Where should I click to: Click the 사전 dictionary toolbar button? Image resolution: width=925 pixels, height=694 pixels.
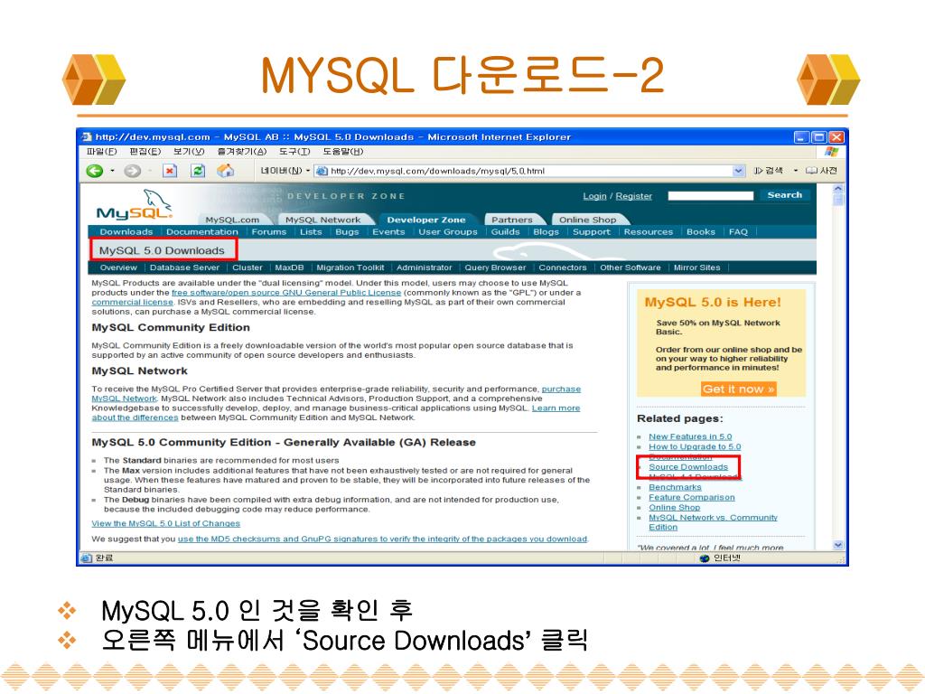(x=822, y=171)
